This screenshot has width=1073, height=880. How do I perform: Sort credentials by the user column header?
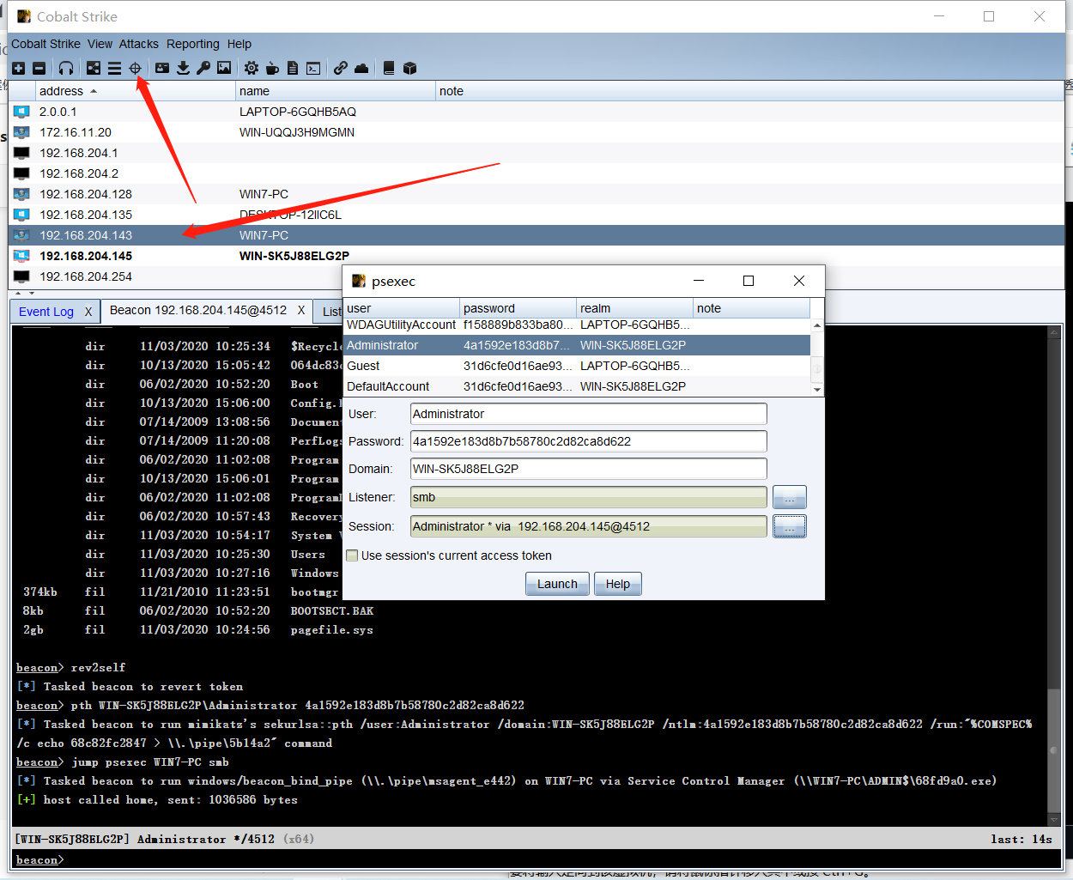pos(401,308)
